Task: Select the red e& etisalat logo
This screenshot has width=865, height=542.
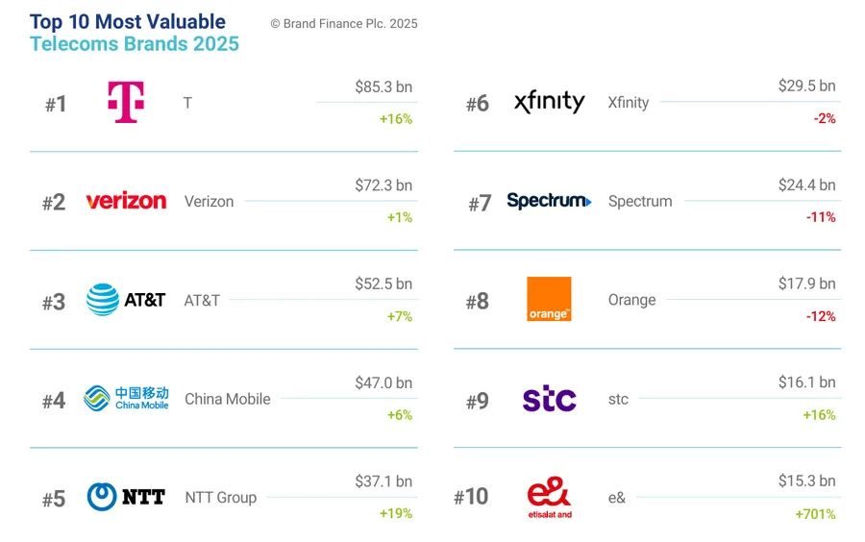Action: pyautogui.click(x=550, y=498)
